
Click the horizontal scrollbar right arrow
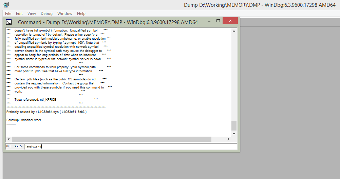pyautogui.click(x=228, y=139)
